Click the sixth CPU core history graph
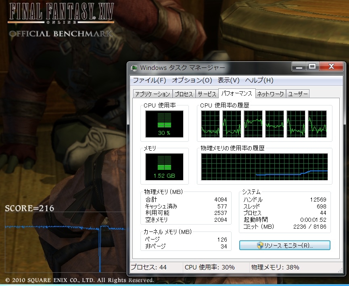 (317, 124)
